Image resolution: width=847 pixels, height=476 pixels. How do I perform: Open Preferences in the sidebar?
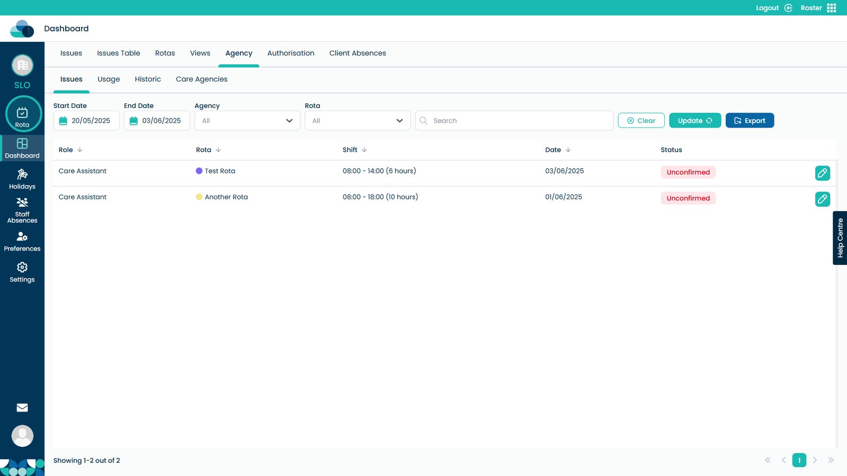(22, 241)
